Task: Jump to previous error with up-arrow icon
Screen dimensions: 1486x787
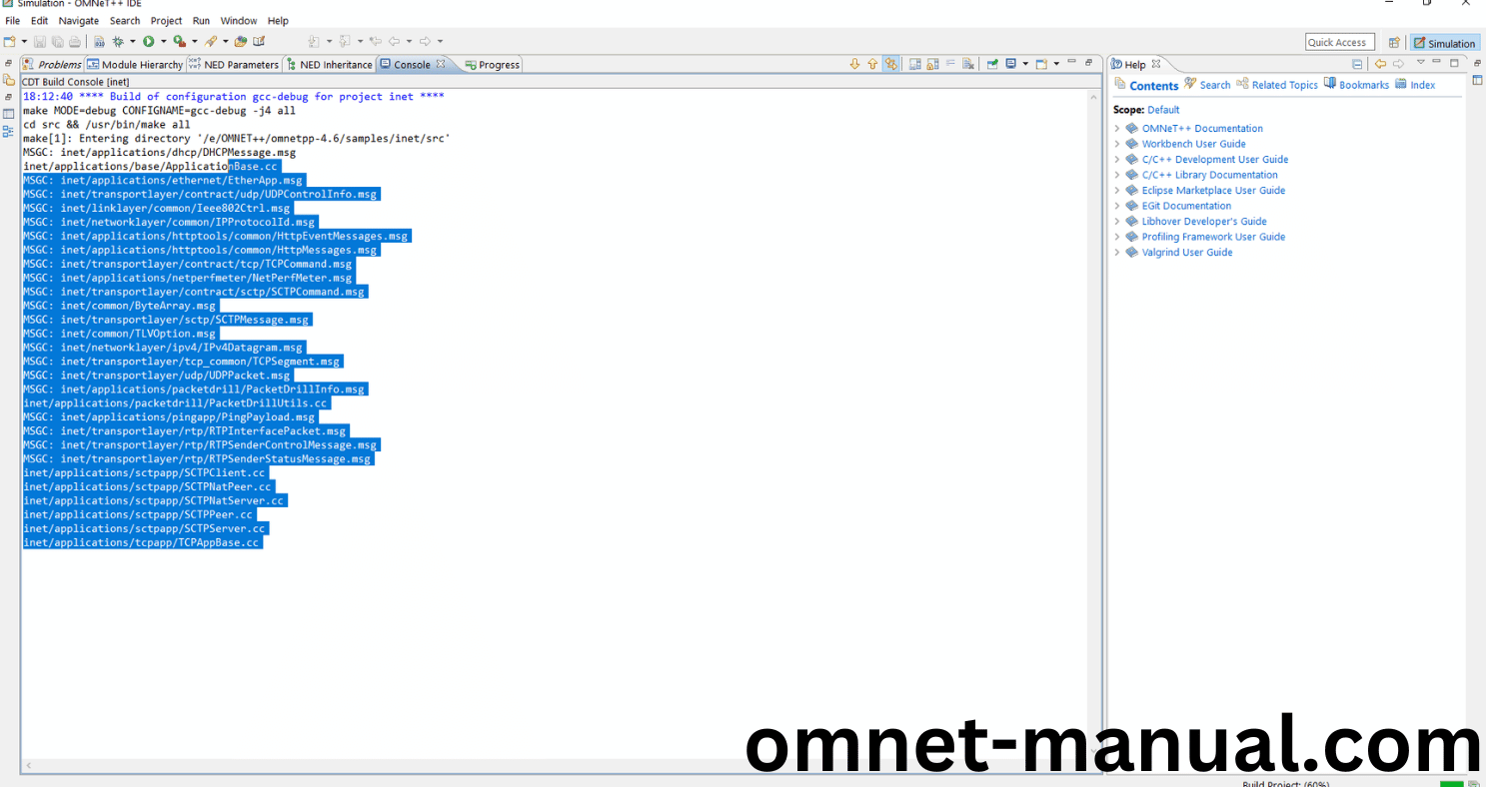Action: pyautogui.click(x=872, y=63)
